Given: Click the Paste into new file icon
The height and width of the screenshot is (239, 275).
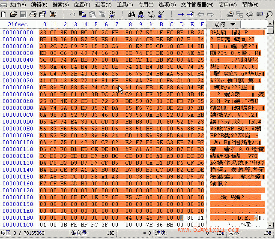Looking at the screenshot, I should (102, 14).
